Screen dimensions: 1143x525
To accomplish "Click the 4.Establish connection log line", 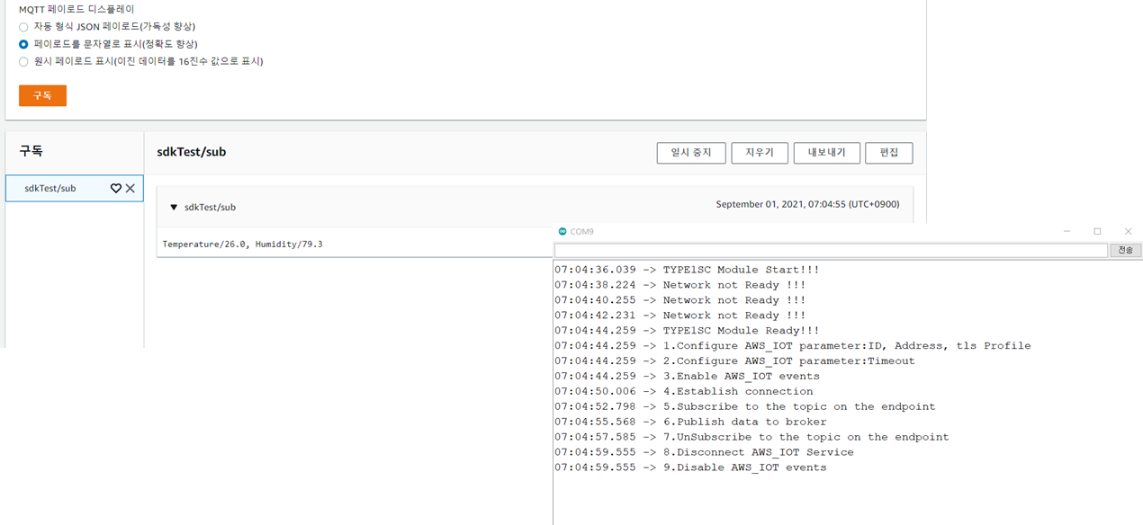I will (683, 392).
